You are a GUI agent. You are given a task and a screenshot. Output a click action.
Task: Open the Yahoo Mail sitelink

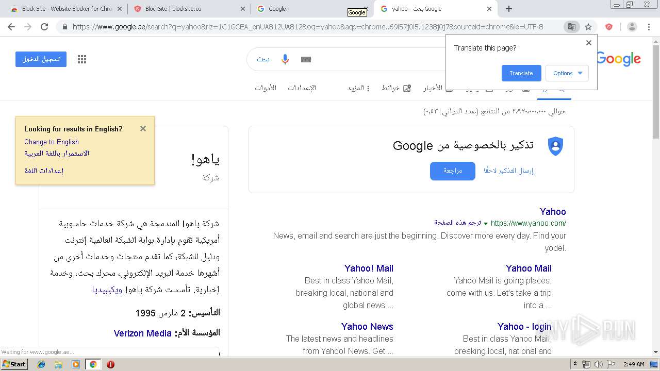point(529,268)
